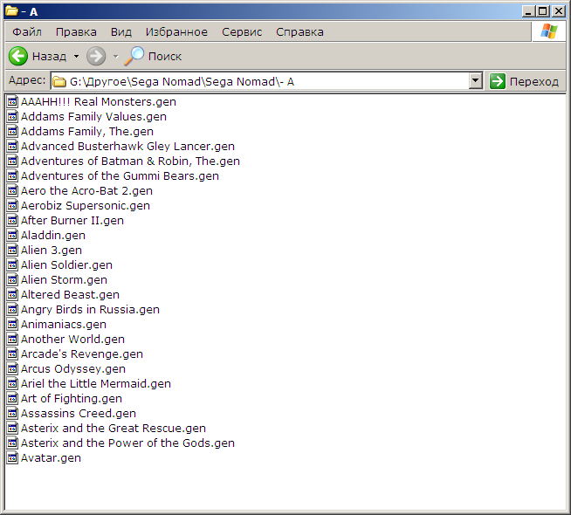The height and width of the screenshot is (515, 571).
Task: Expand the Forward button history dropdown
Action: coord(115,56)
